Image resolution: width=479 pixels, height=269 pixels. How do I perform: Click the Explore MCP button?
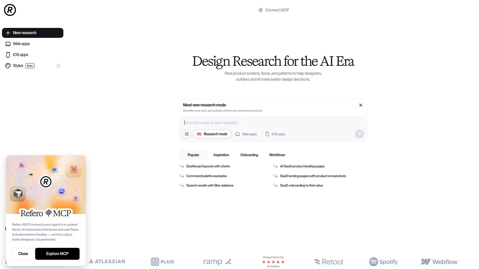point(57,254)
